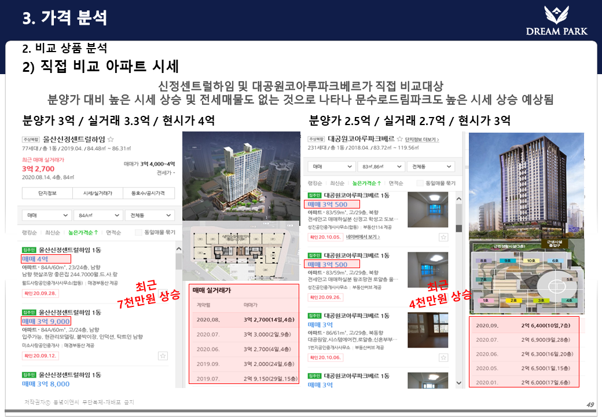Favorite the 86/61㎡ 매매 3억 listing star
Image resolution: width=602 pixels, height=417 pixels.
click(x=443, y=358)
